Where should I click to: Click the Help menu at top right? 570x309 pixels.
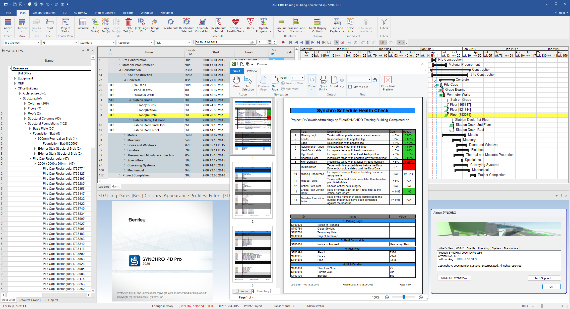pos(562,13)
